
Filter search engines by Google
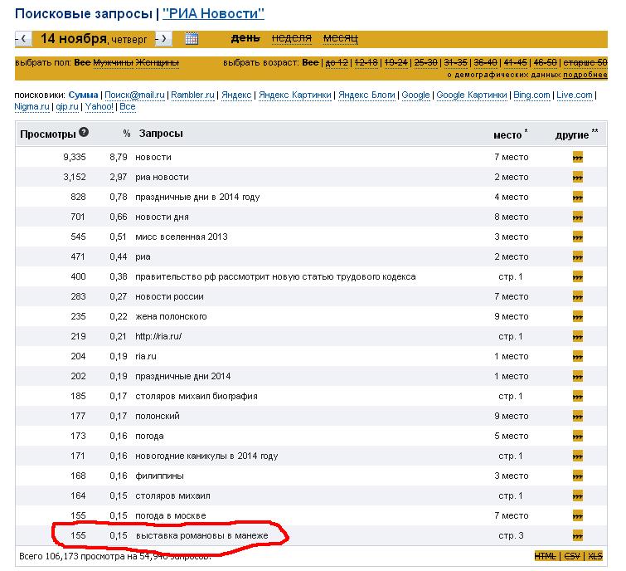point(415,95)
